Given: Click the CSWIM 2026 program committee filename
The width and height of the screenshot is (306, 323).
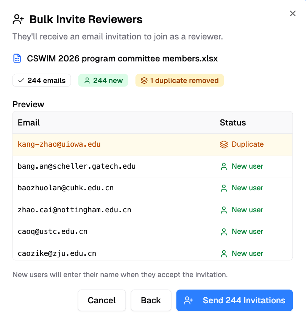Looking at the screenshot, I should tap(122, 58).
